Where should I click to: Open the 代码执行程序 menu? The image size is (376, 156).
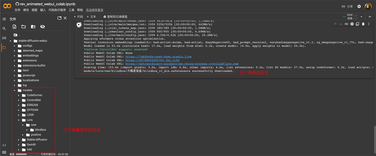[x=57, y=10]
